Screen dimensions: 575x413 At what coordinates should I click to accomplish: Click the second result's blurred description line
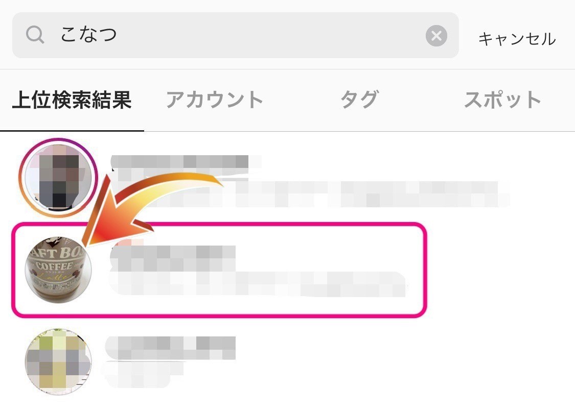[x=258, y=284]
